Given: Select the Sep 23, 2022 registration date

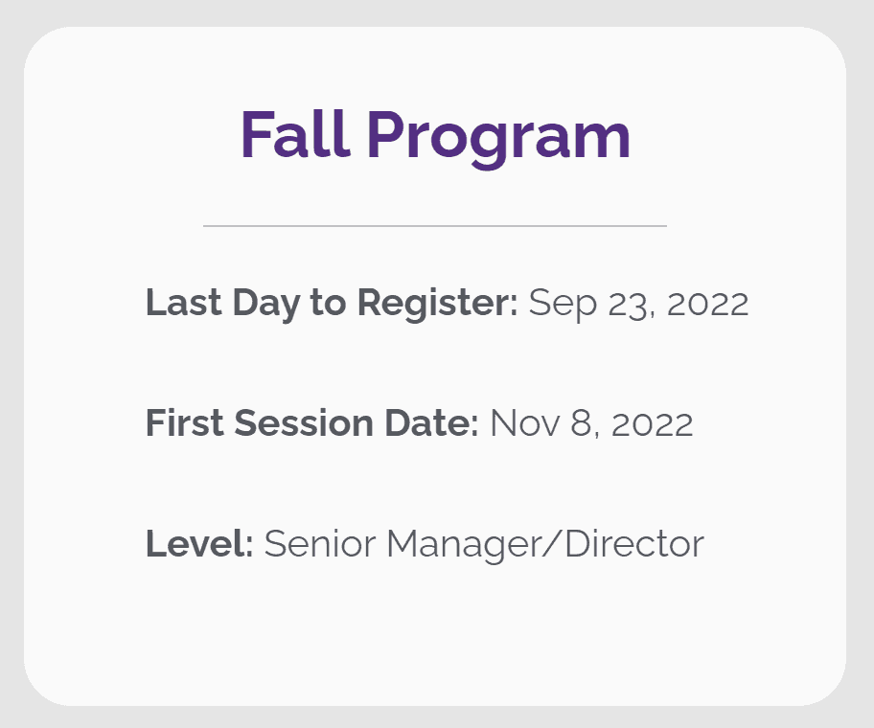Looking at the screenshot, I should 638,304.
